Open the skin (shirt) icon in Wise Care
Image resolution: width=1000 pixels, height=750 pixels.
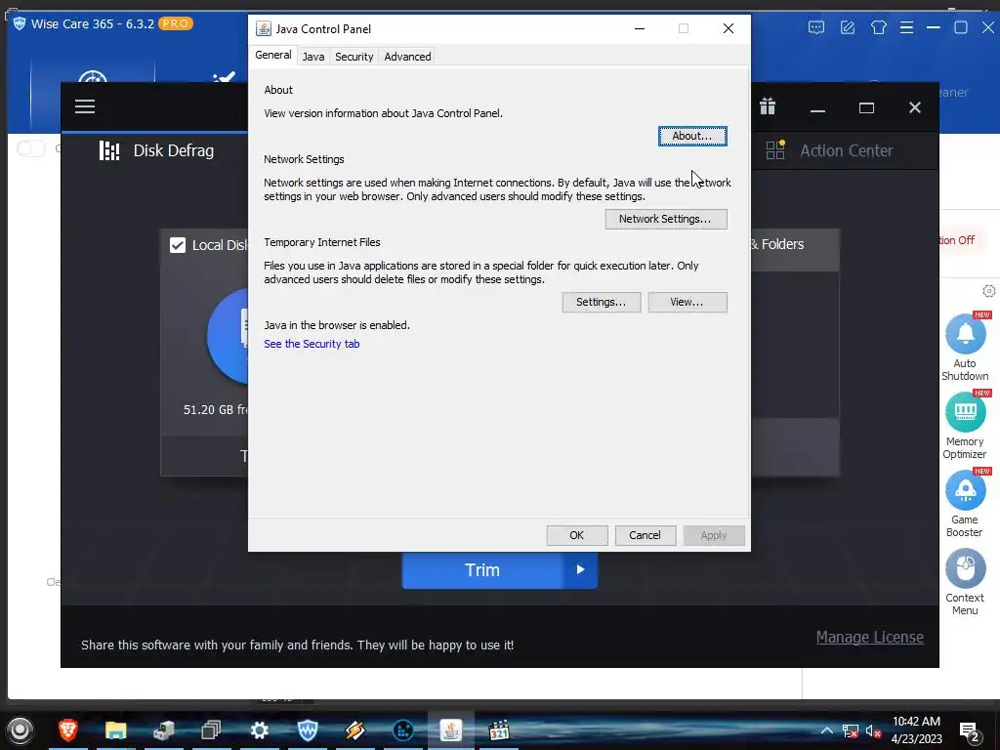coord(879,27)
